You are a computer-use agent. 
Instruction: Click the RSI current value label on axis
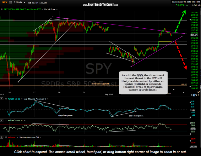tap(193, 129)
